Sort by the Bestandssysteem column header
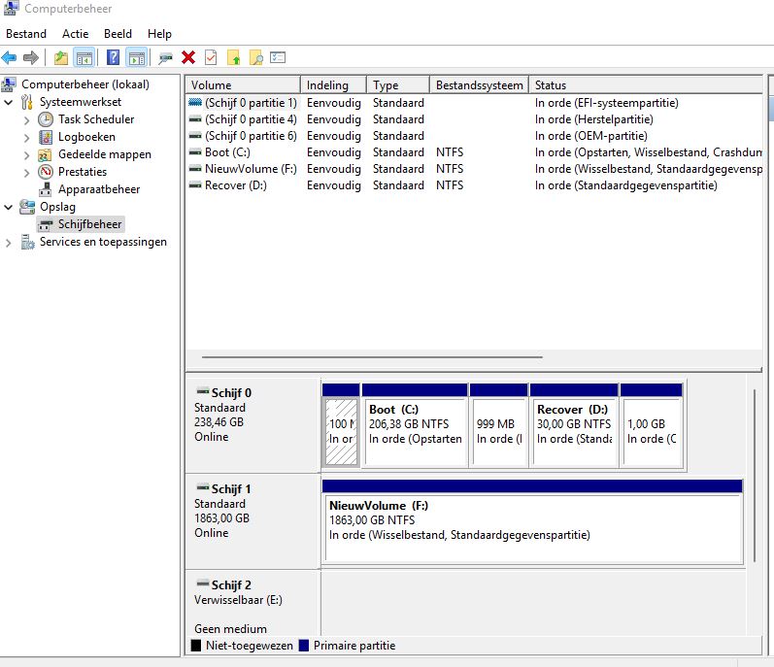The width and height of the screenshot is (774, 667). [x=479, y=84]
